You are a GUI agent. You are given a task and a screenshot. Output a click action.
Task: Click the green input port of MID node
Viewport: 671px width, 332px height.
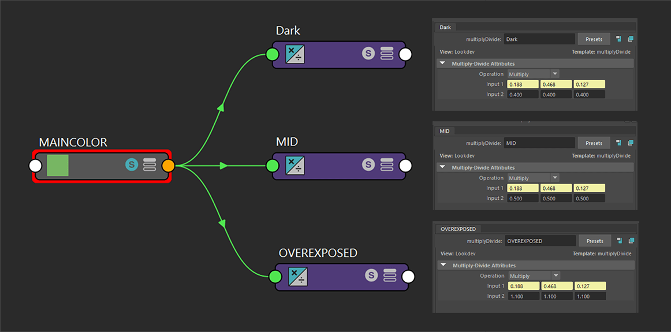click(x=272, y=166)
